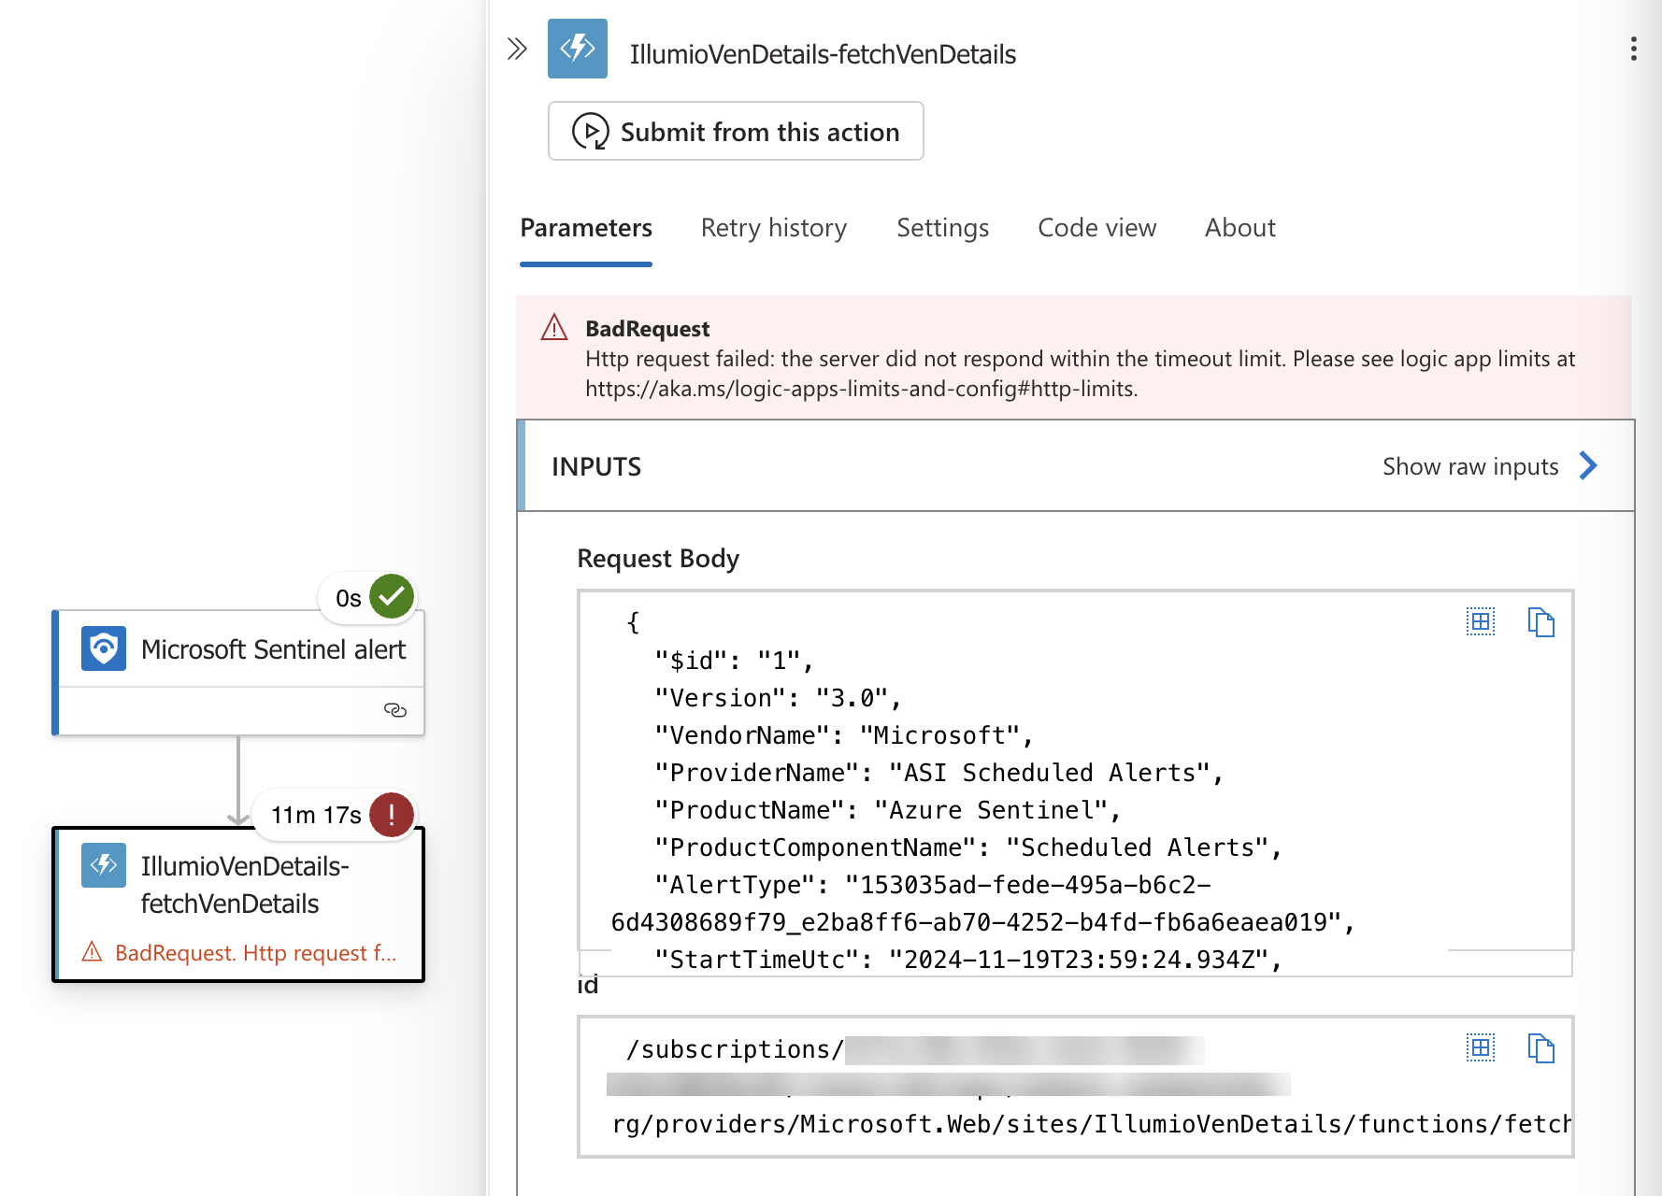Click the warning triangle on the action node
The width and height of the screenshot is (1662, 1196).
coord(92,952)
